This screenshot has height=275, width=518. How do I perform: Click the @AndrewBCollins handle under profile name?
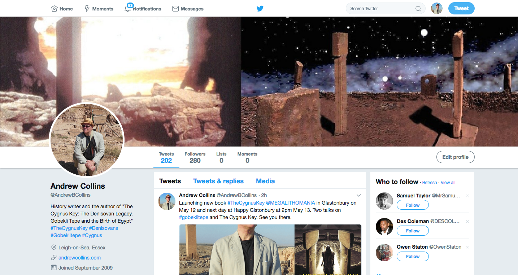click(x=70, y=195)
